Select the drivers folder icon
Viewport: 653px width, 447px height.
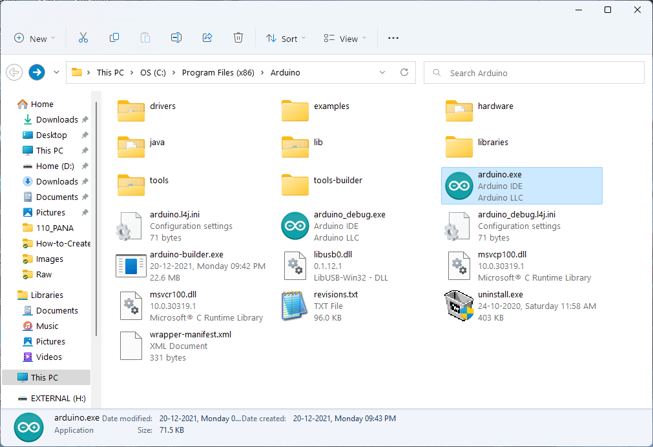pos(130,110)
